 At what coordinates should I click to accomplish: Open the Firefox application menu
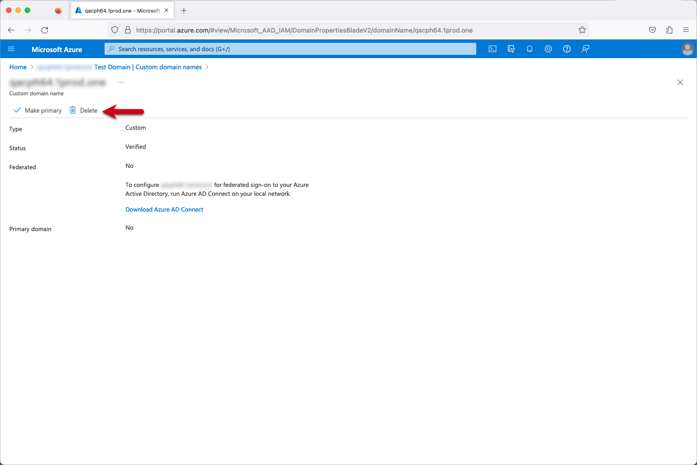pos(685,30)
